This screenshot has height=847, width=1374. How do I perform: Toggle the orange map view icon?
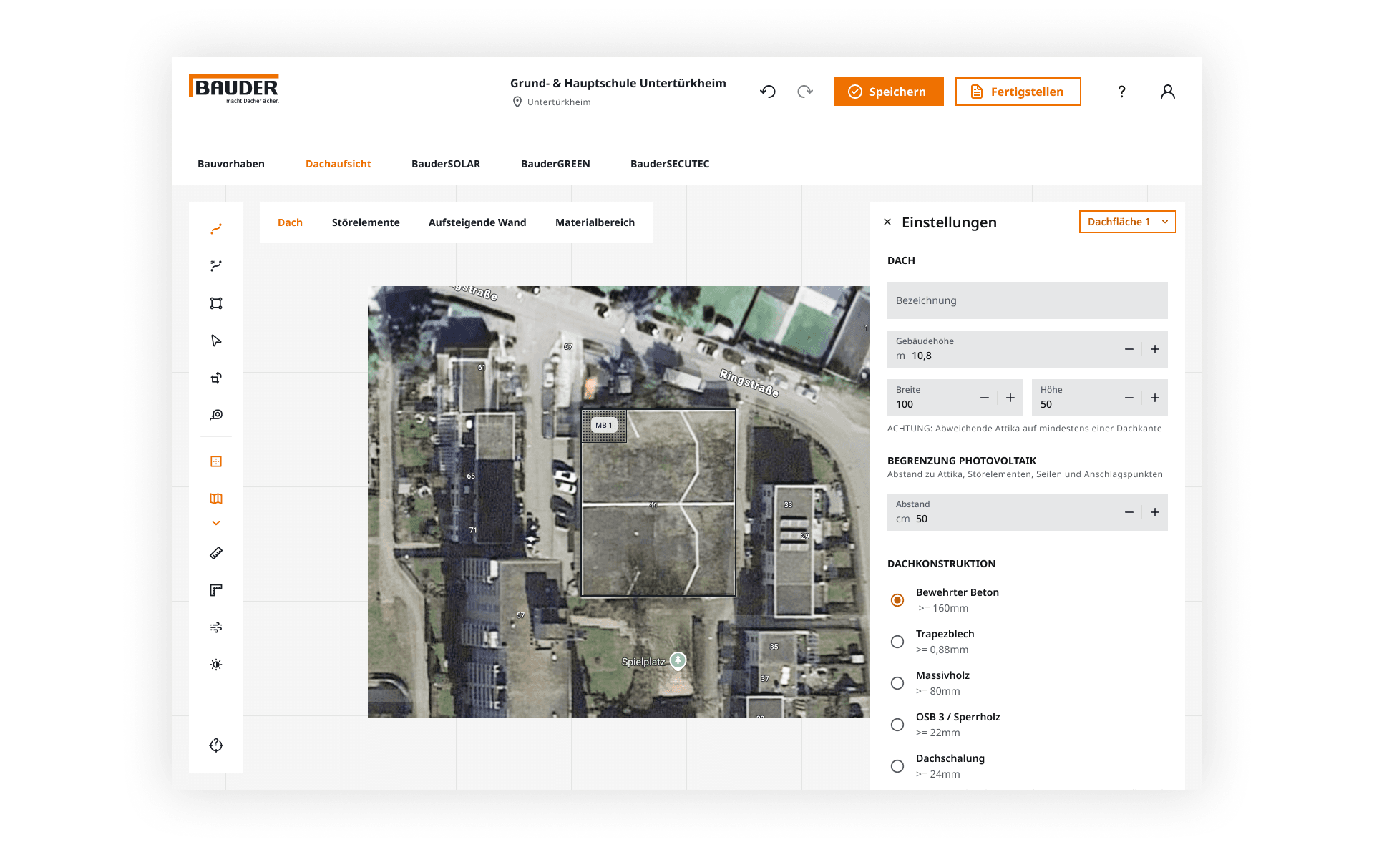(216, 499)
